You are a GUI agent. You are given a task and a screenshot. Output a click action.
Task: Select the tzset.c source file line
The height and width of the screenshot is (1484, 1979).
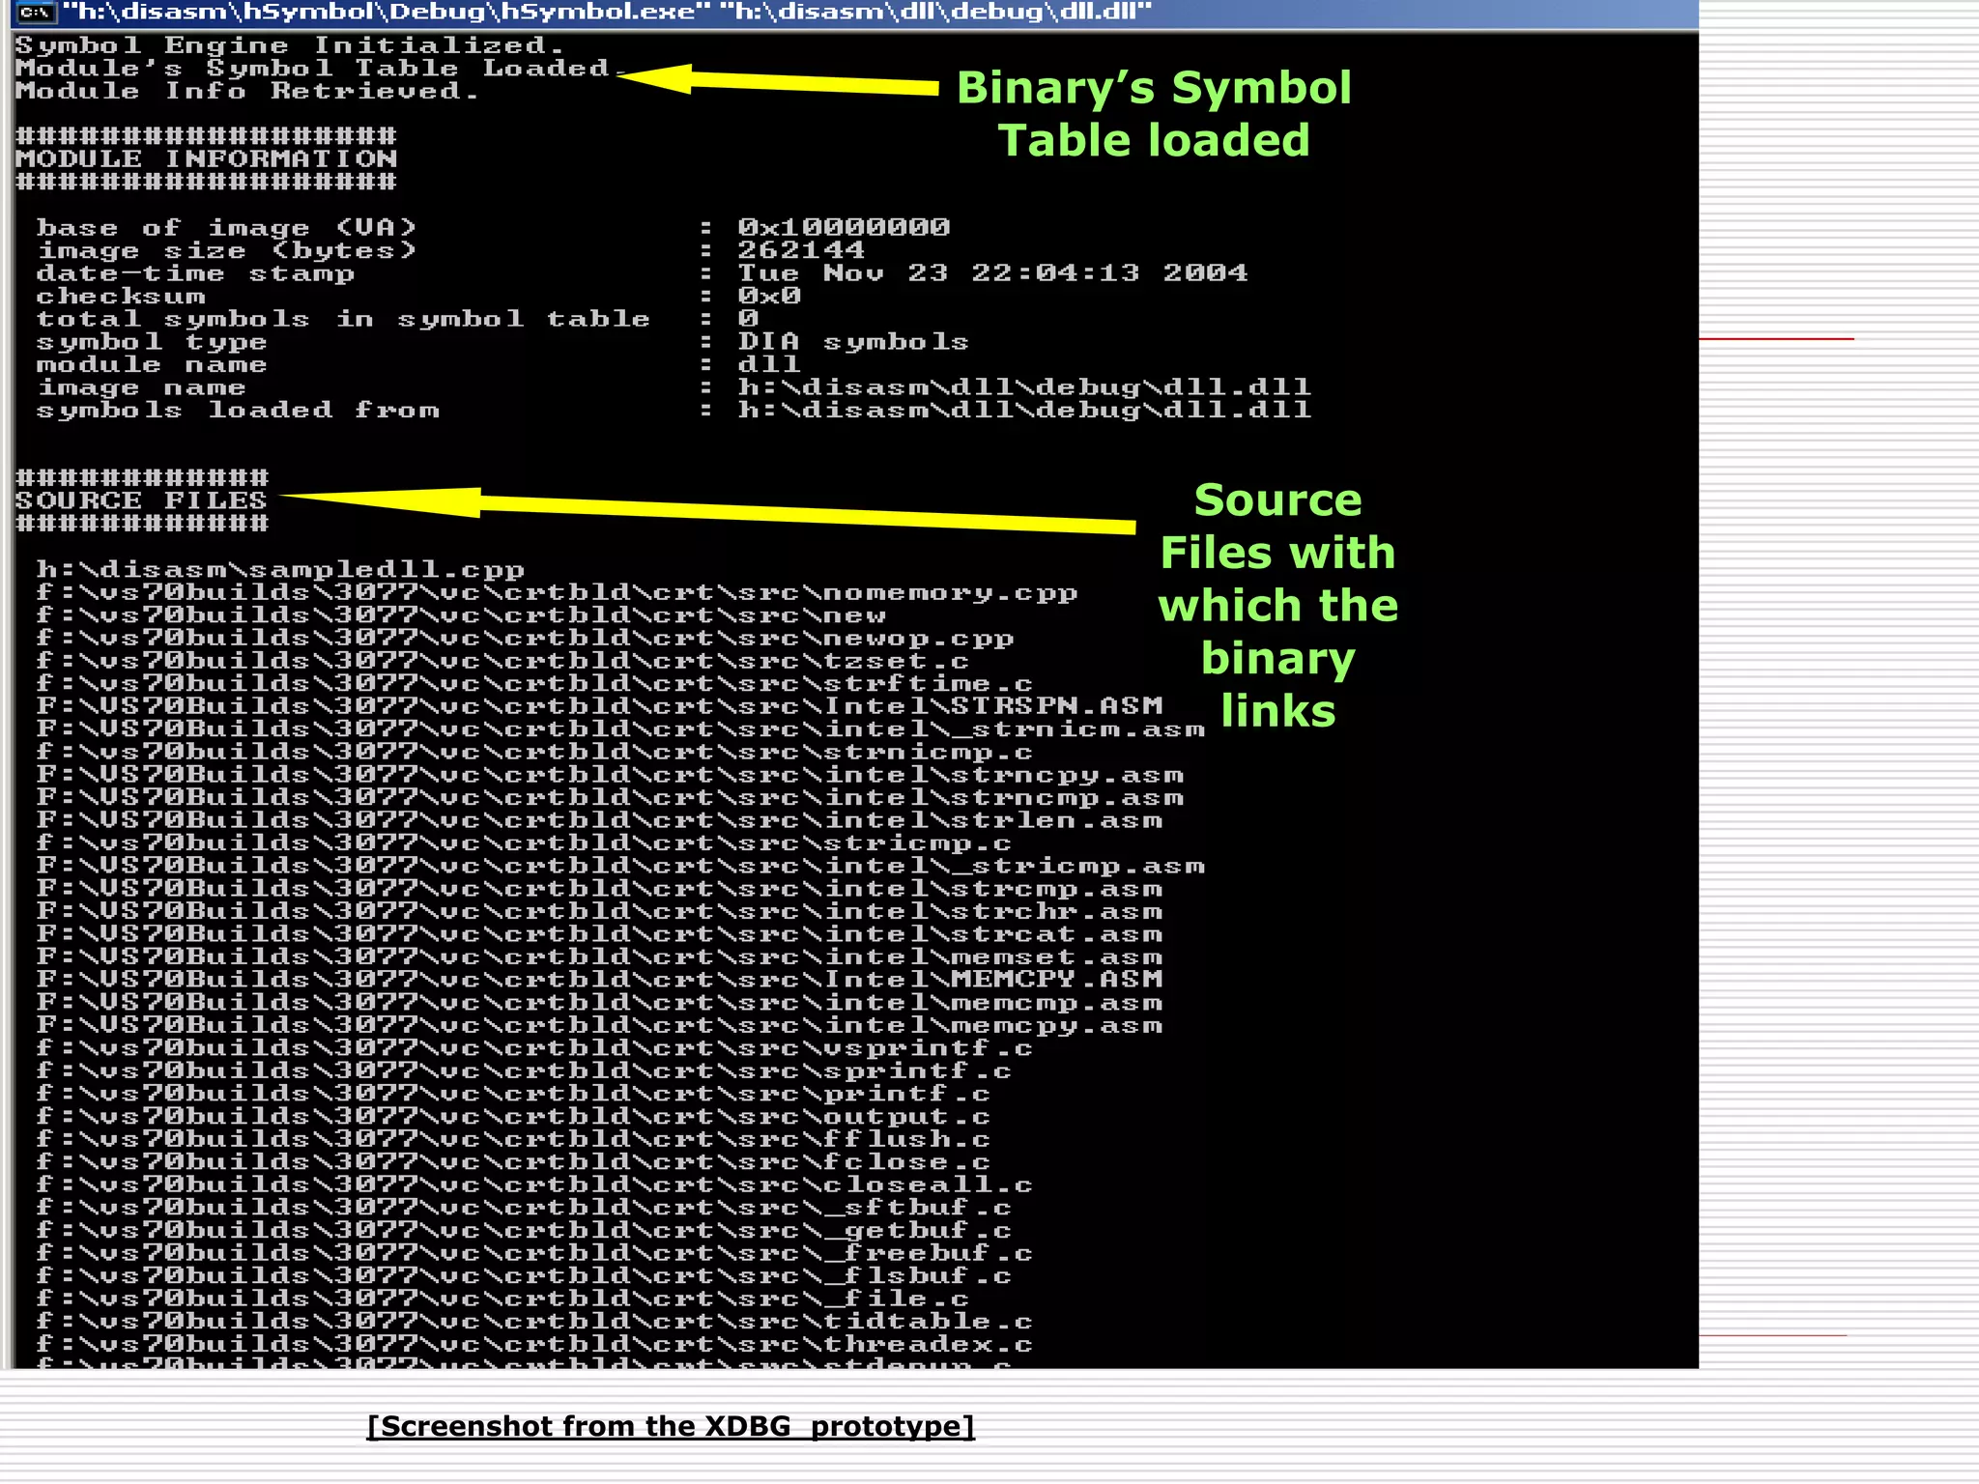502,661
